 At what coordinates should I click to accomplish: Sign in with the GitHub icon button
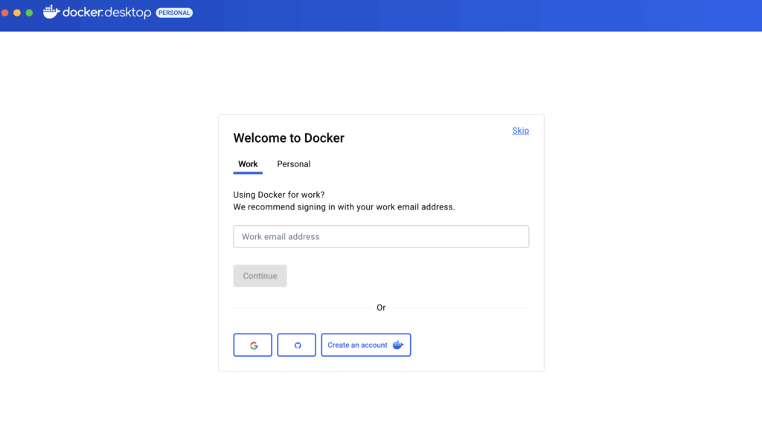point(296,345)
